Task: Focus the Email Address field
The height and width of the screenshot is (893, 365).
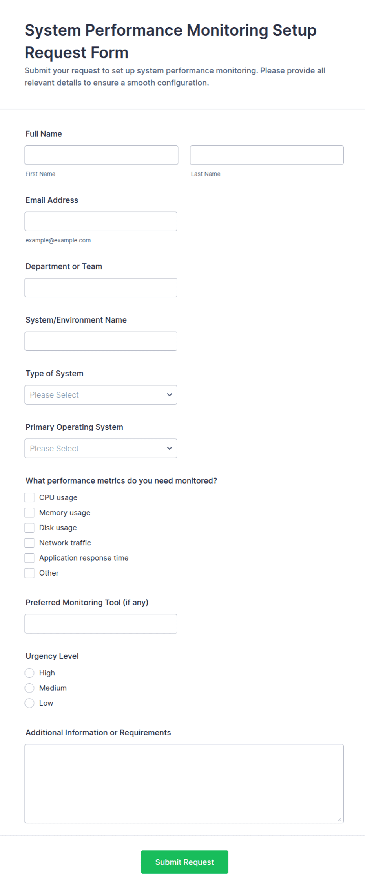Action: 101,221
